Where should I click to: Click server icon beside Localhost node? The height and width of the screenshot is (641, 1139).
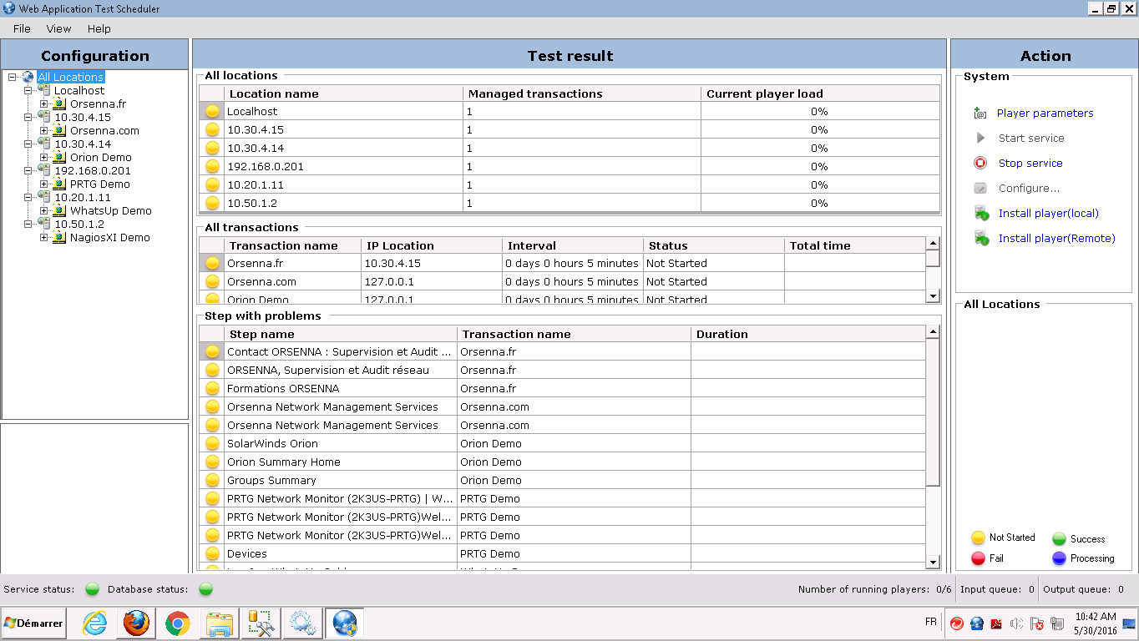click(44, 90)
